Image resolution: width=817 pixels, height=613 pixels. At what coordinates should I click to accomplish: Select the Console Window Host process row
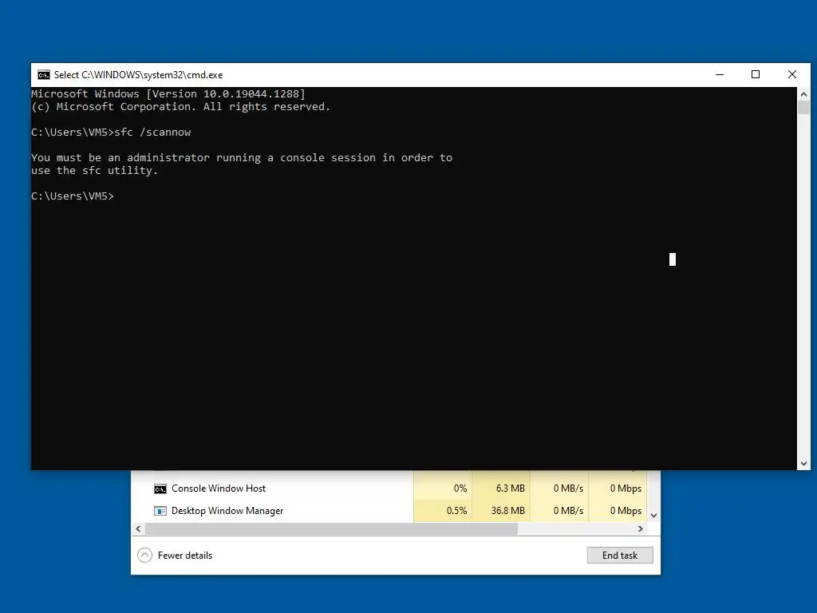click(x=389, y=488)
